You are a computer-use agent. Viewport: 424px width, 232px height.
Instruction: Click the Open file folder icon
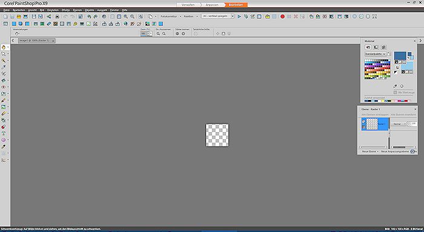click(19, 16)
